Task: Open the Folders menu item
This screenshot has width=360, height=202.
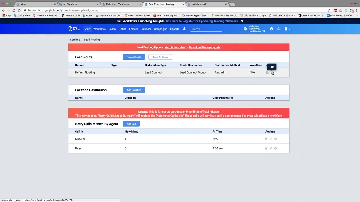Action: [133, 29]
